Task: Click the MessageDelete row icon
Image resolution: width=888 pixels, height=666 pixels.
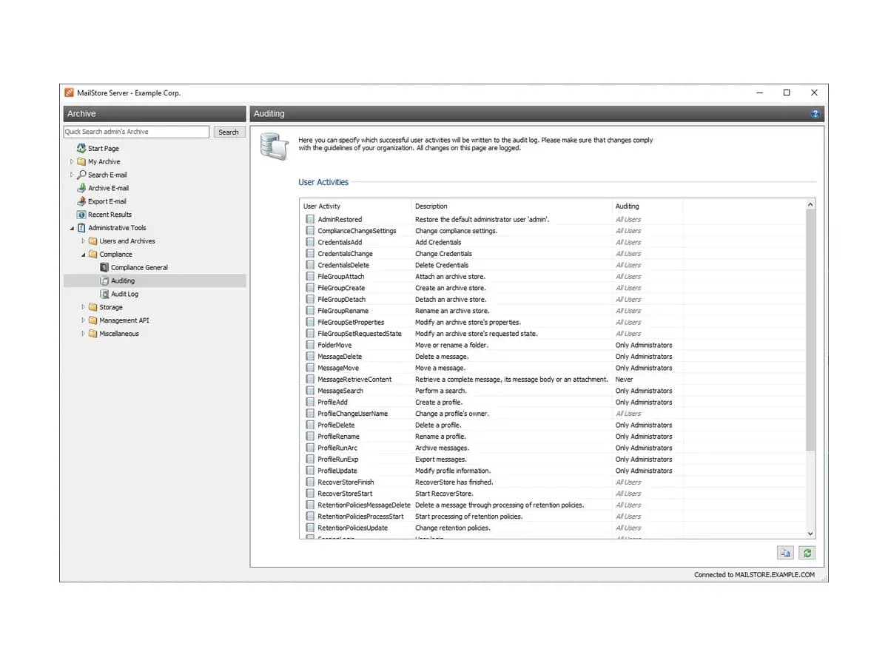Action: pos(310,357)
